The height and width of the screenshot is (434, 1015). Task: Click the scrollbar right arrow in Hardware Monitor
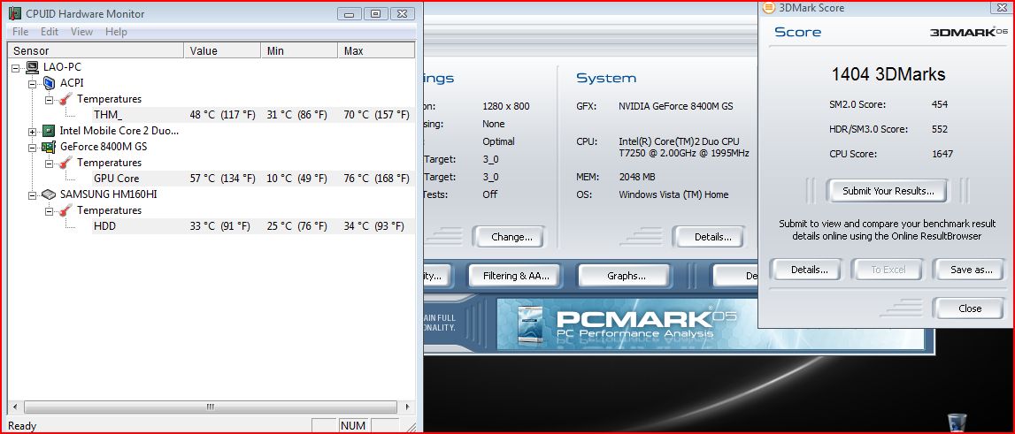click(x=407, y=407)
